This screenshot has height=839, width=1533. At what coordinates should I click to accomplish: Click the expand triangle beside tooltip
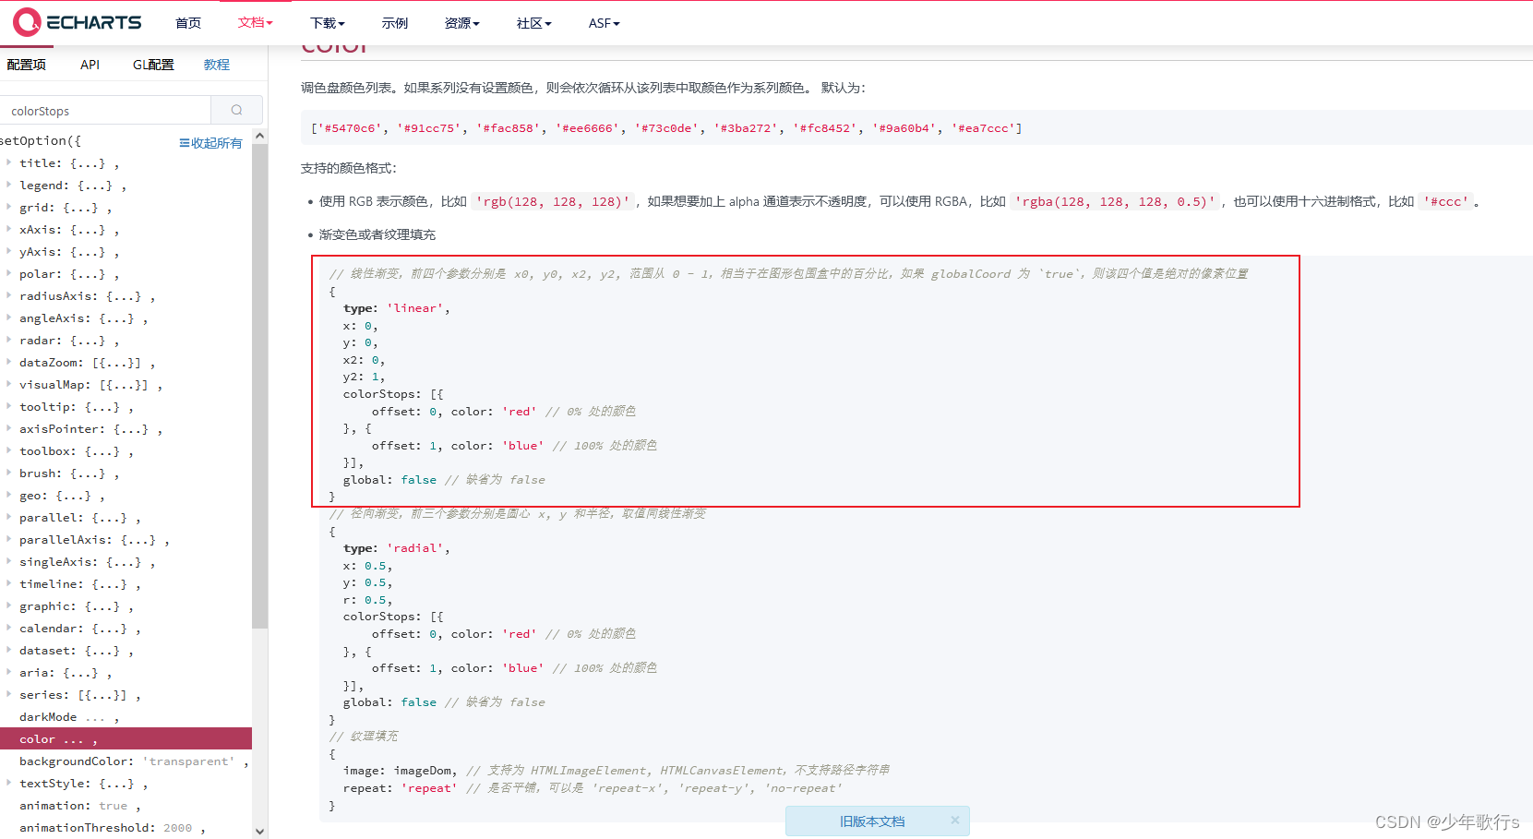[x=8, y=406]
